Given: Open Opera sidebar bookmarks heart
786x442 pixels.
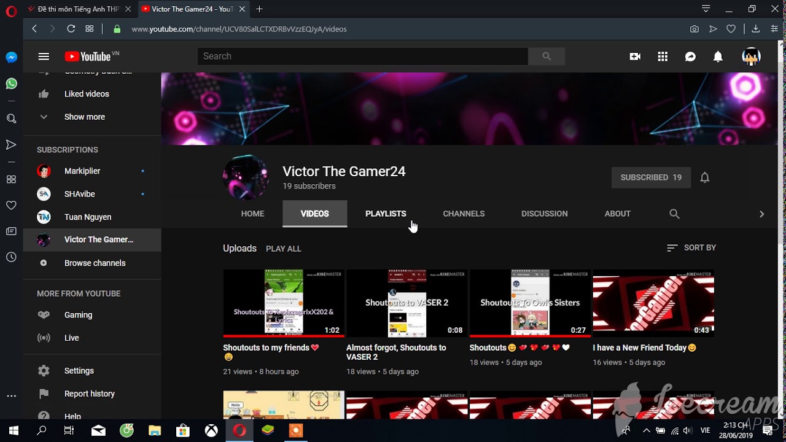Looking at the screenshot, I should [x=11, y=205].
